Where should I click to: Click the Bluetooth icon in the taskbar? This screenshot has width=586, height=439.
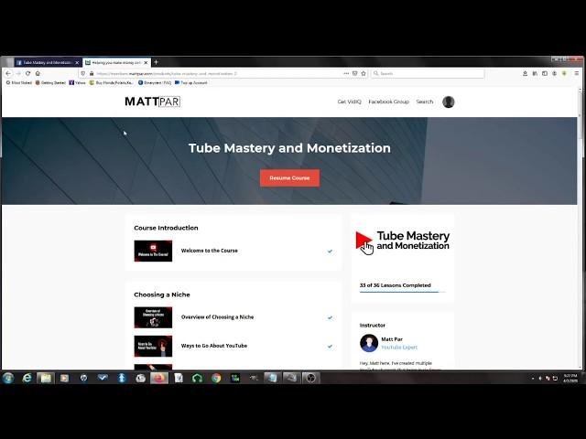coord(122,378)
